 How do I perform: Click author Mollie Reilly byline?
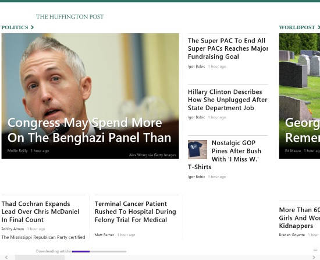point(17,151)
